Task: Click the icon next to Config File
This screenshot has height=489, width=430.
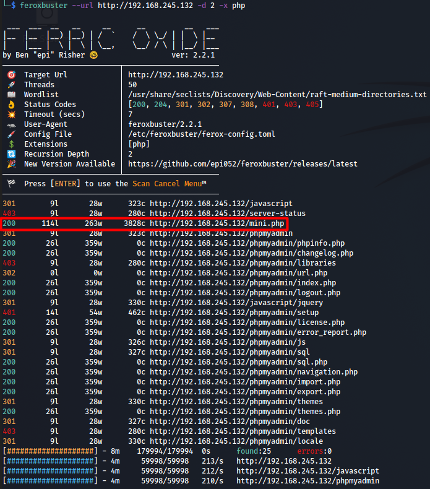Action: click(x=11, y=134)
